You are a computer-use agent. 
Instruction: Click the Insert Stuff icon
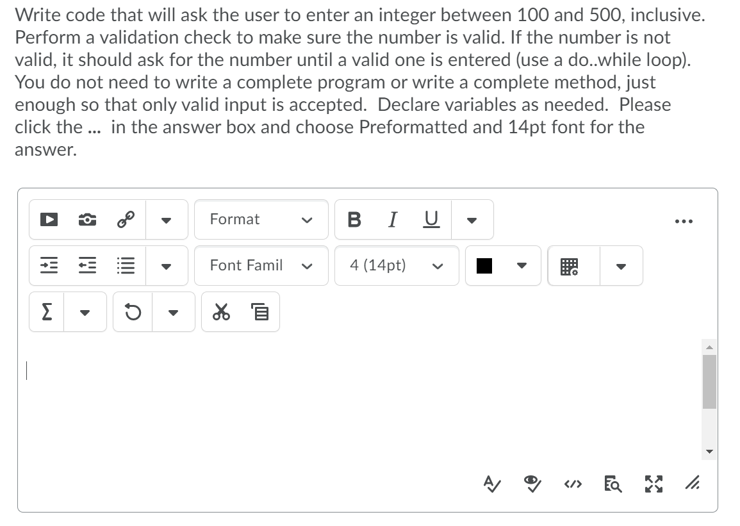coord(45,220)
